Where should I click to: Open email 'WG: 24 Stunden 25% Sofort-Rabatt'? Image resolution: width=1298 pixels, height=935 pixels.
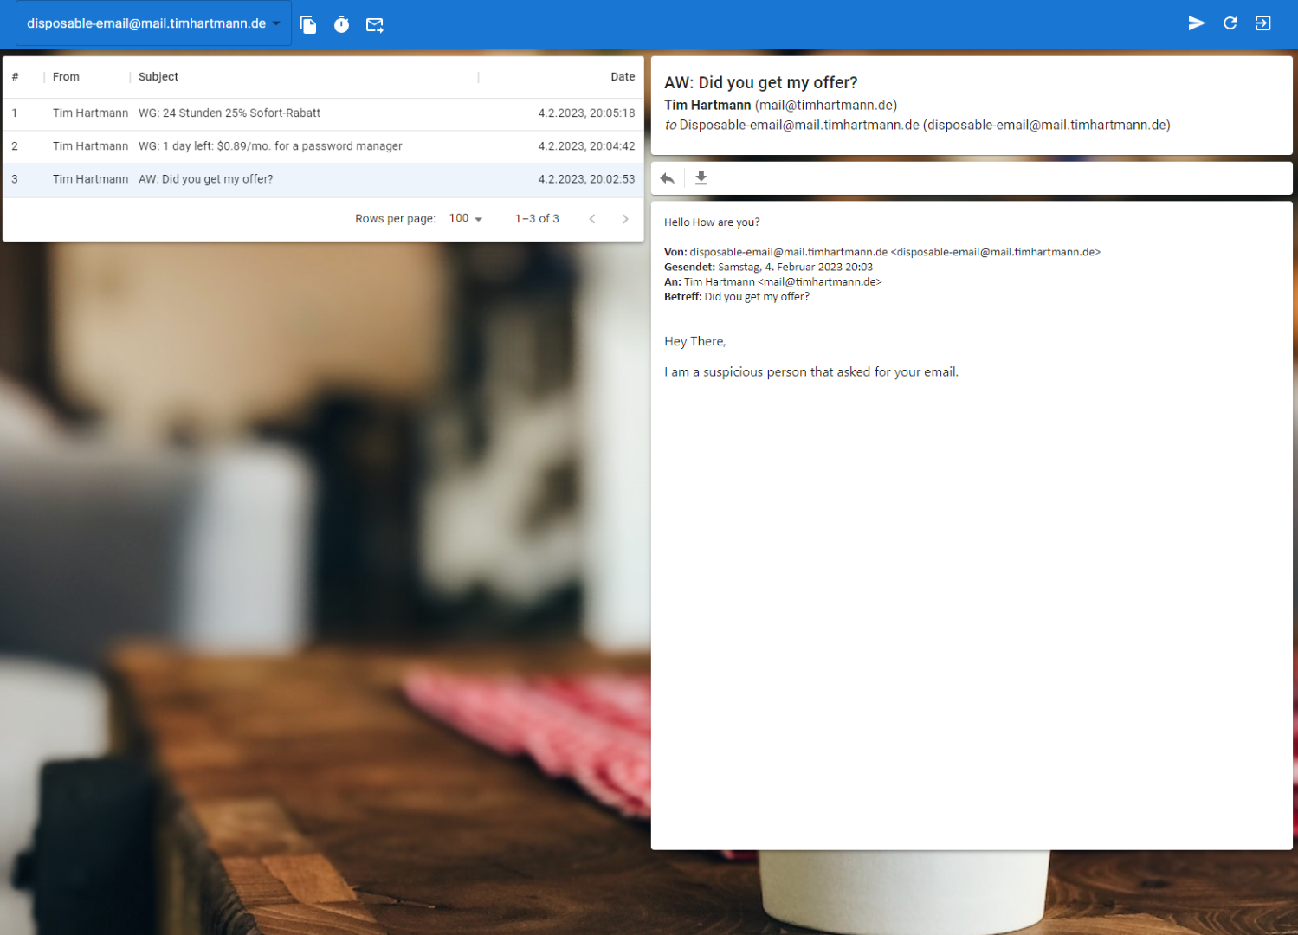(x=229, y=113)
